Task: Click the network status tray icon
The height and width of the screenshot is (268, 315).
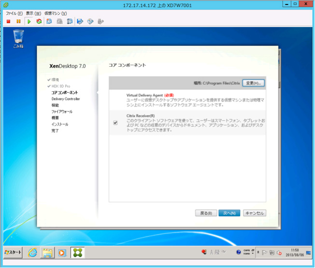Action: [272, 253]
